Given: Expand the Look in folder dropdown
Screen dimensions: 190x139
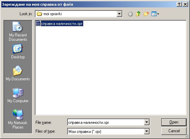Looking at the screenshot, I should pos(119,14).
